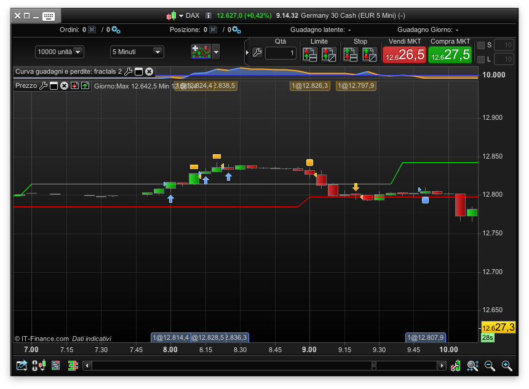This screenshot has width=529, height=389.
Task: Zoom out of the chart
Action: click(490, 366)
